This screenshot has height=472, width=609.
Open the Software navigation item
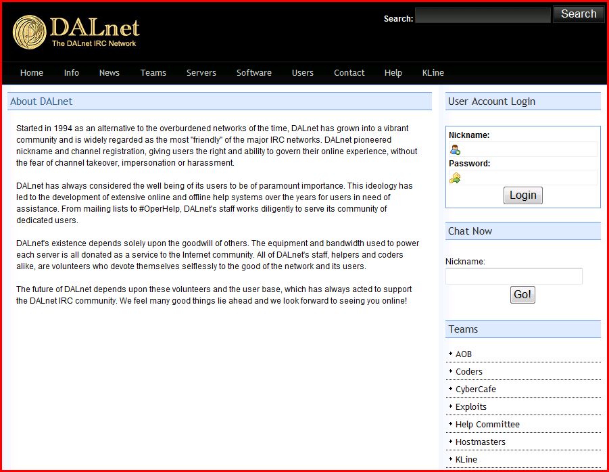pyautogui.click(x=254, y=72)
